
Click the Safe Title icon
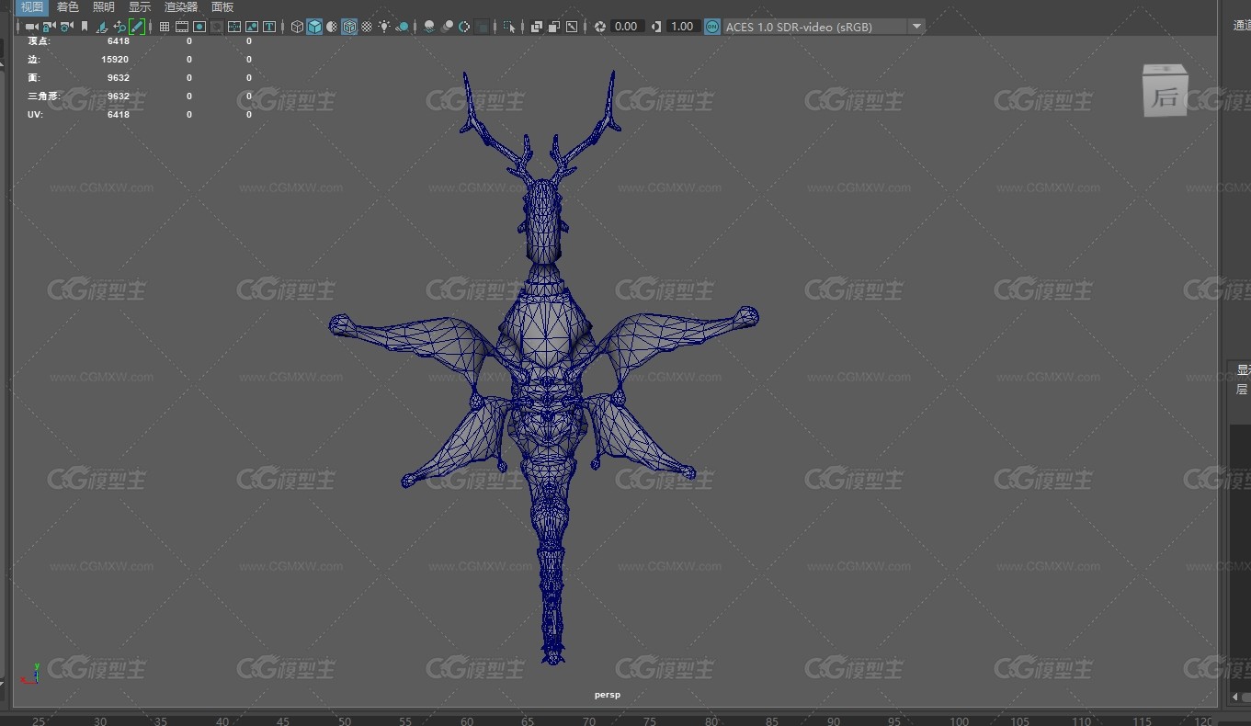tap(269, 27)
